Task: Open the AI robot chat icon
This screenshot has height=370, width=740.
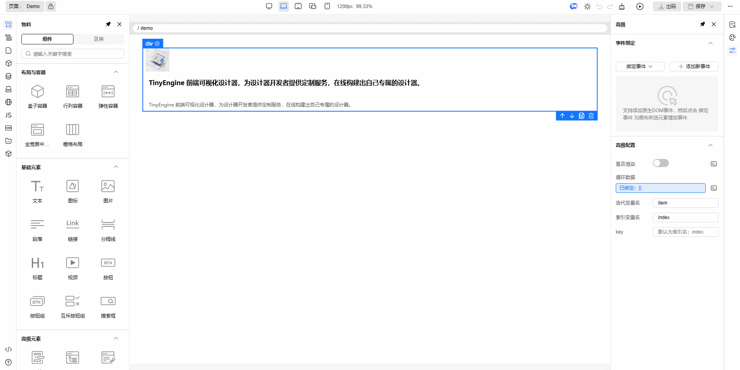Action: click(573, 6)
